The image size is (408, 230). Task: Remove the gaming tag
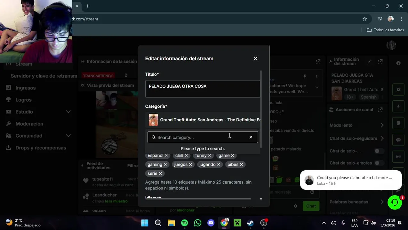pyautogui.click(x=165, y=165)
